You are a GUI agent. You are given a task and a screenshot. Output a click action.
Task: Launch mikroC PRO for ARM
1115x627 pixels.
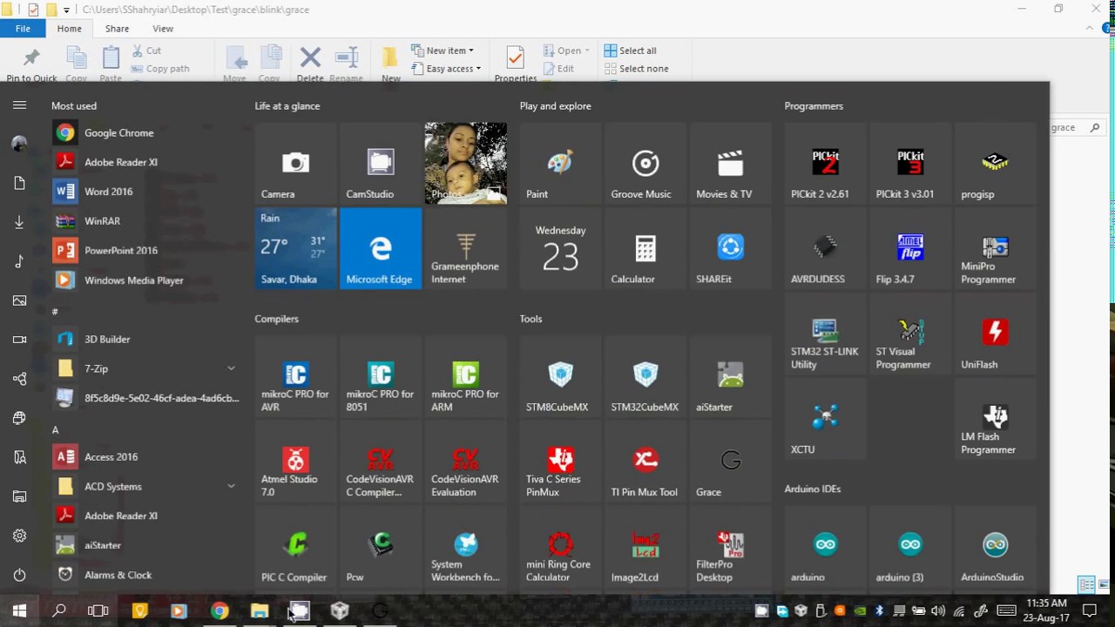pos(466,376)
